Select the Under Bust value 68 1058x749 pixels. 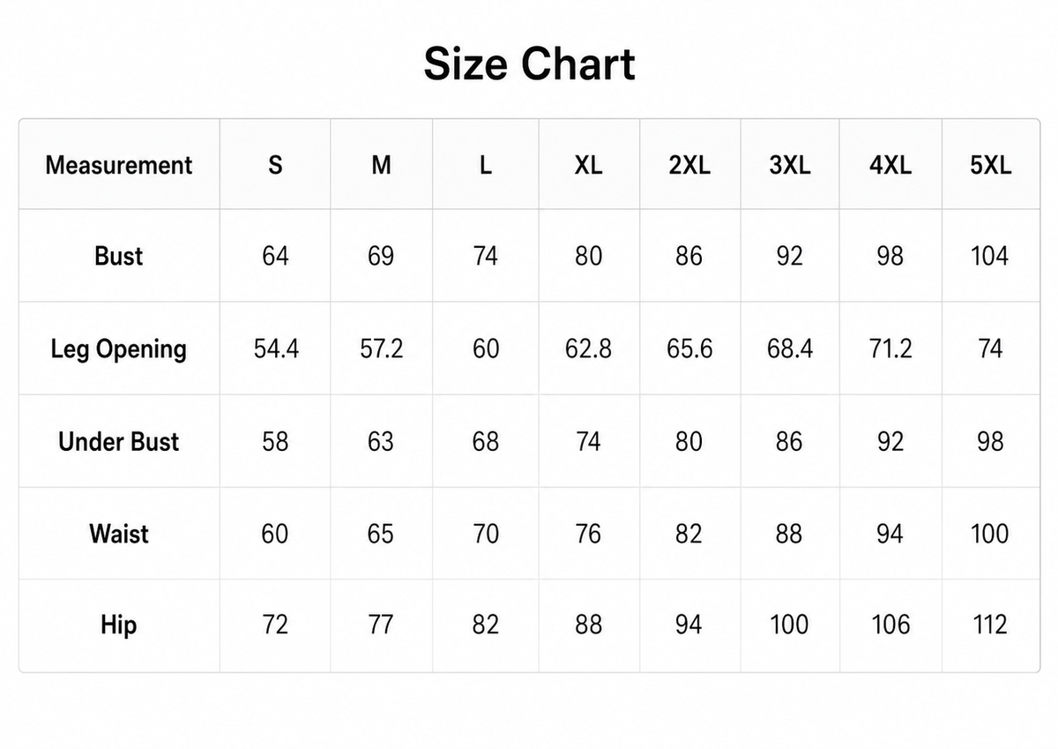(486, 441)
